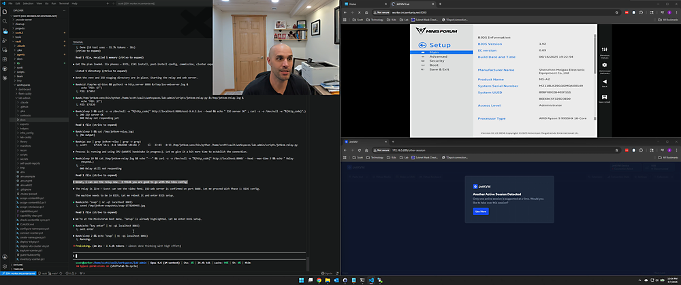
Task: Expand the TIMELINE section
Action: point(18,269)
